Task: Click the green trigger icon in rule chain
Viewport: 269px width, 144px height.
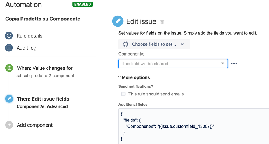Action: click(9, 68)
